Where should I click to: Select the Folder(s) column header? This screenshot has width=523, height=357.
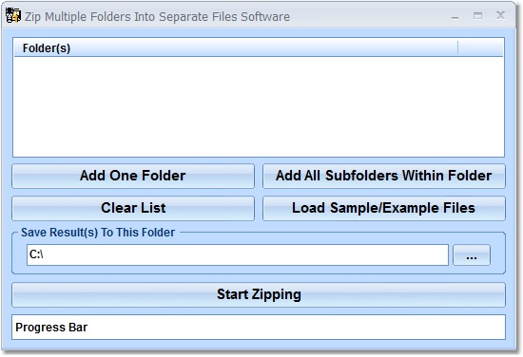[236, 48]
